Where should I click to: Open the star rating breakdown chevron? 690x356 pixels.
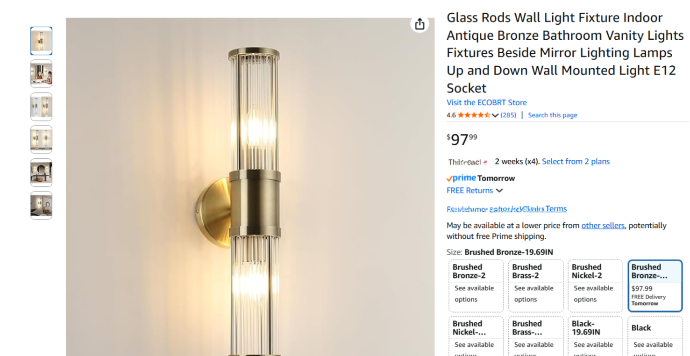(x=495, y=115)
